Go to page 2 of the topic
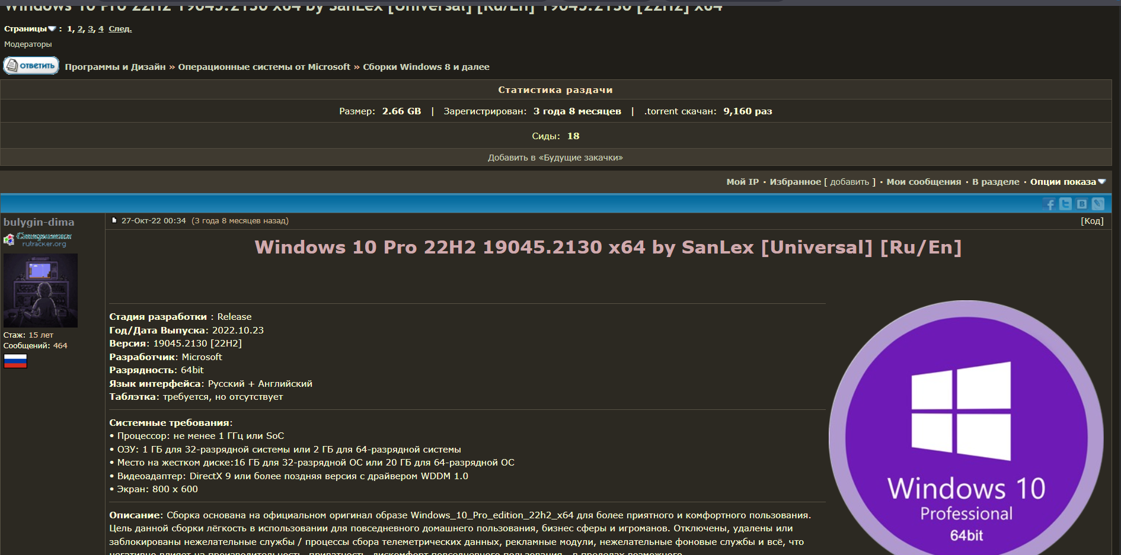The height and width of the screenshot is (555, 1121). [x=80, y=28]
